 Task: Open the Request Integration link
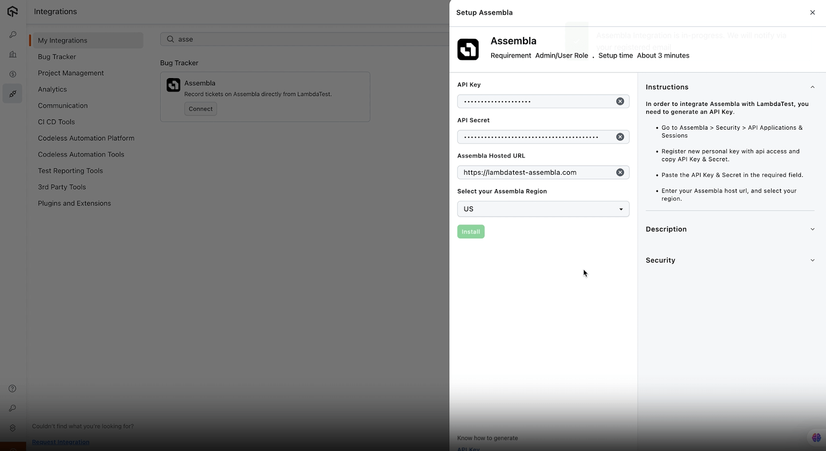point(60,442)
